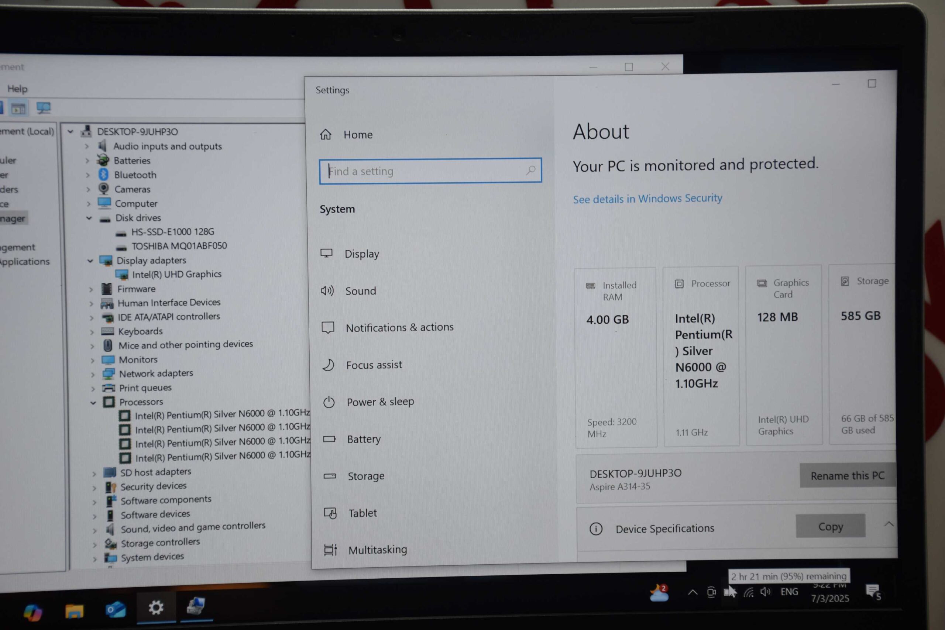This screenshot has width=945, height=630.
Task: Click the Keyboards device icon
Action: point(107,331)
